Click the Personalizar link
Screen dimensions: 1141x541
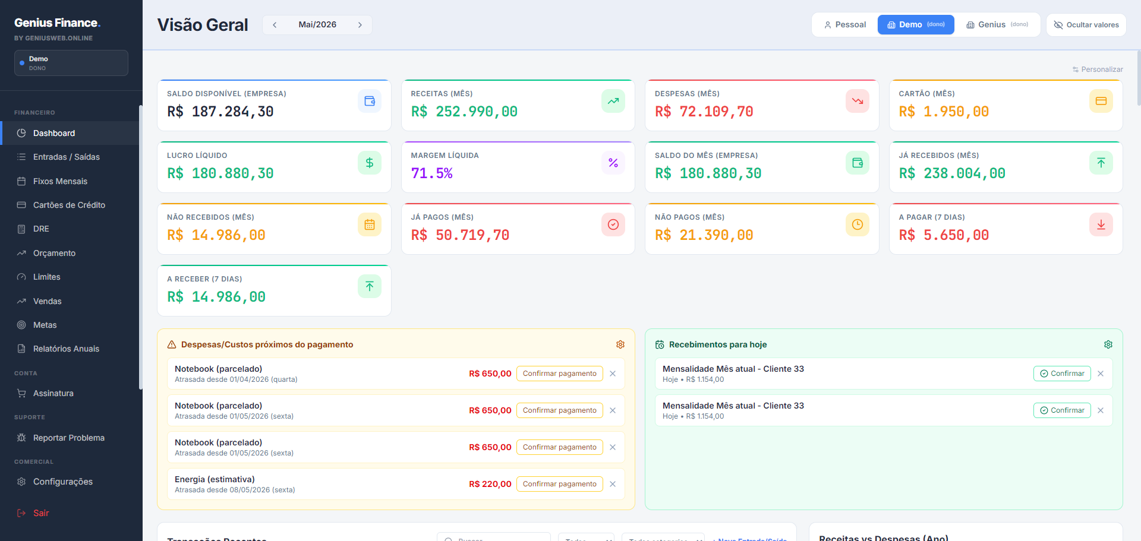coord(1098,69)
